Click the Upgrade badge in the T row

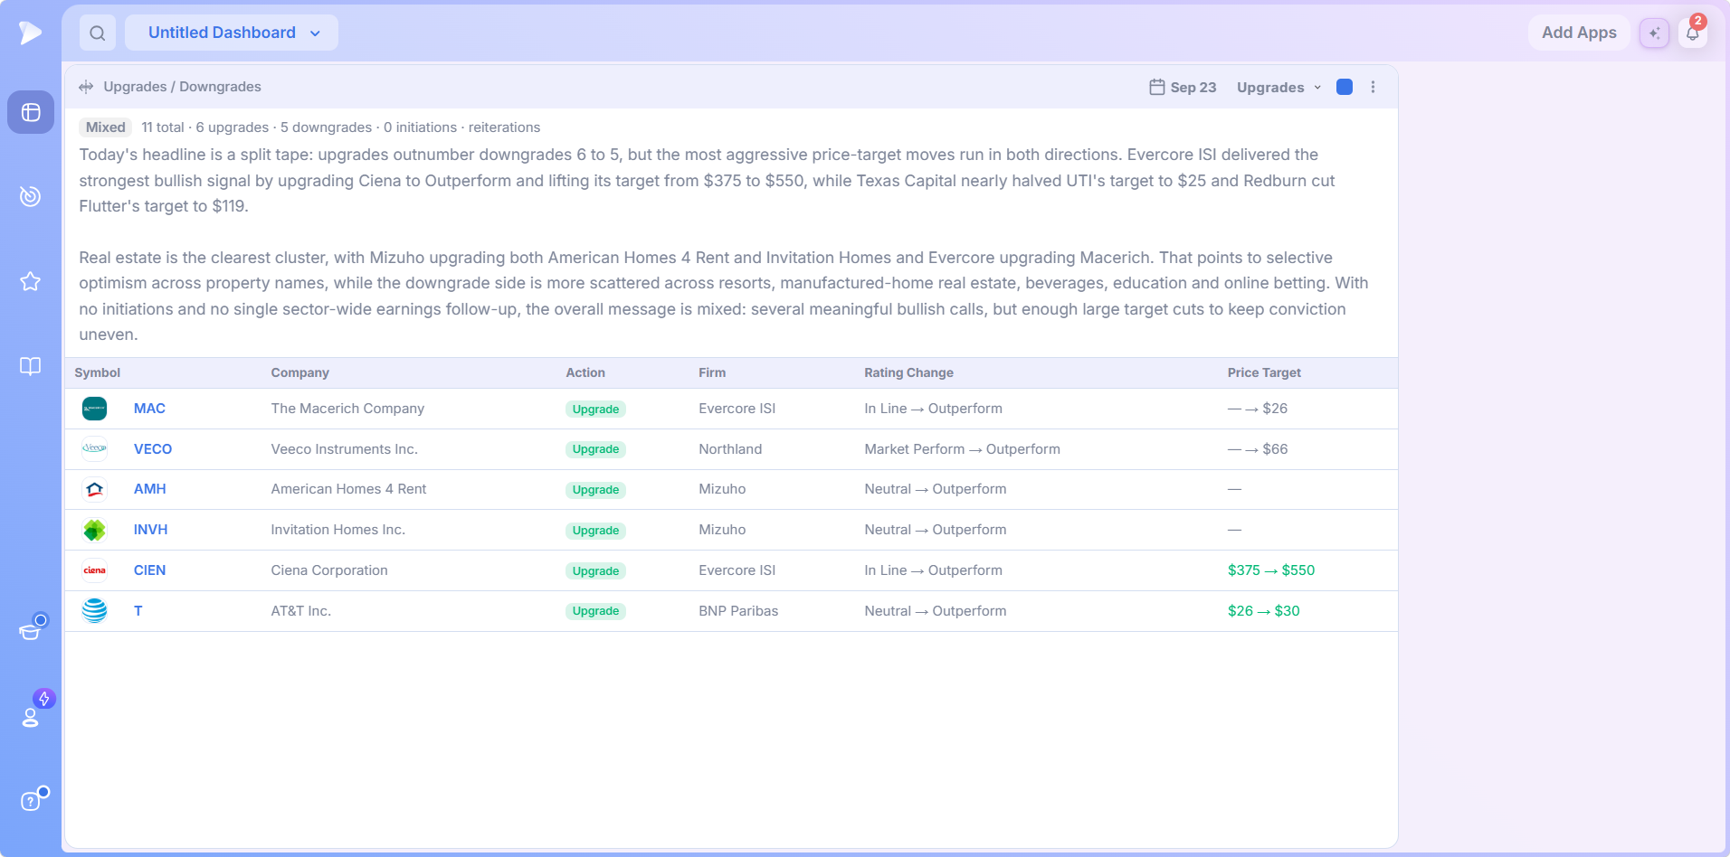[x=595, y=611]
